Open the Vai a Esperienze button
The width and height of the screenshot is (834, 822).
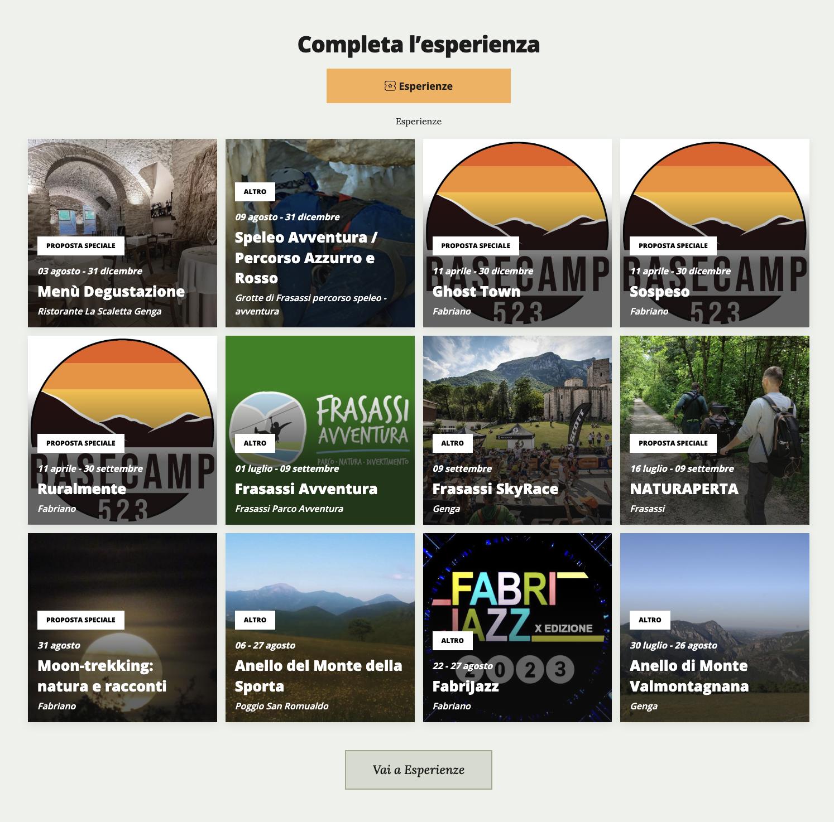[418, 770]
